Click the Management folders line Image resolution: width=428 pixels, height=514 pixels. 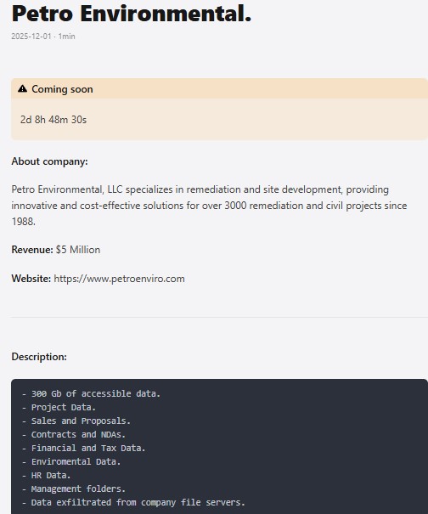click(x=74, y=489)
